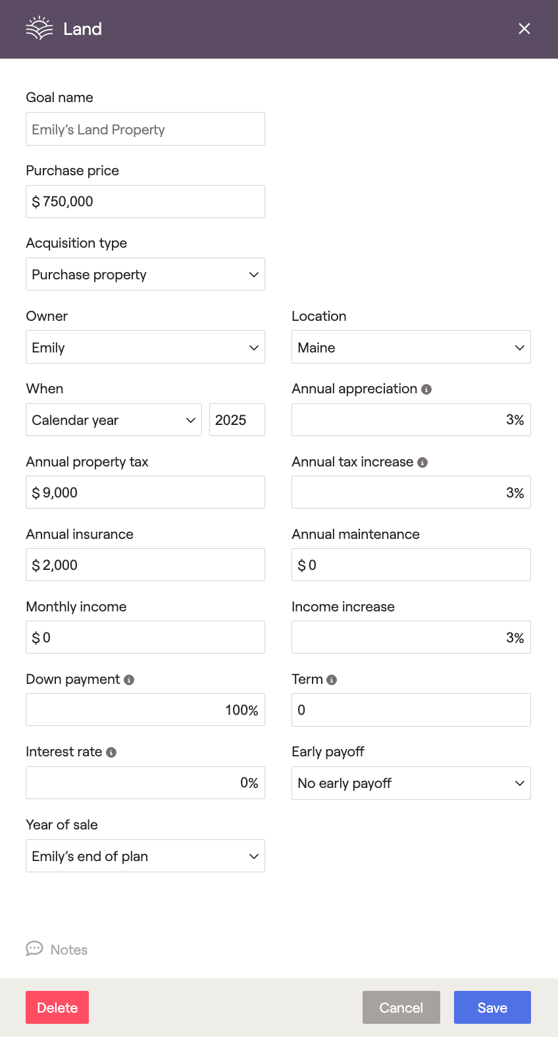Click the Purchase price field
This screenshot has height=1037, width=558.
[x=145, y=202]
